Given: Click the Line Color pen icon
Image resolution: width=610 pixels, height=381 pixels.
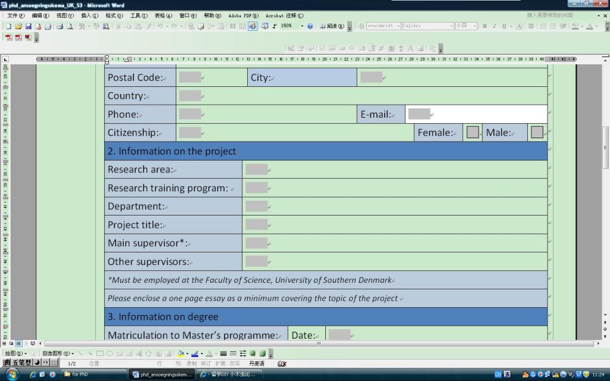Looking at the screenshot, I should coord(195,354).
